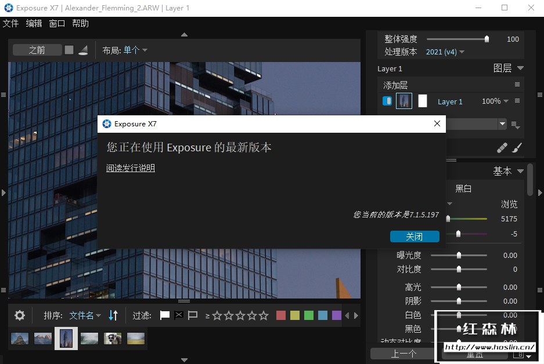Screen dimensions: 544x364
Task: Filter by rejected flag icon
Action: (179, 315)
